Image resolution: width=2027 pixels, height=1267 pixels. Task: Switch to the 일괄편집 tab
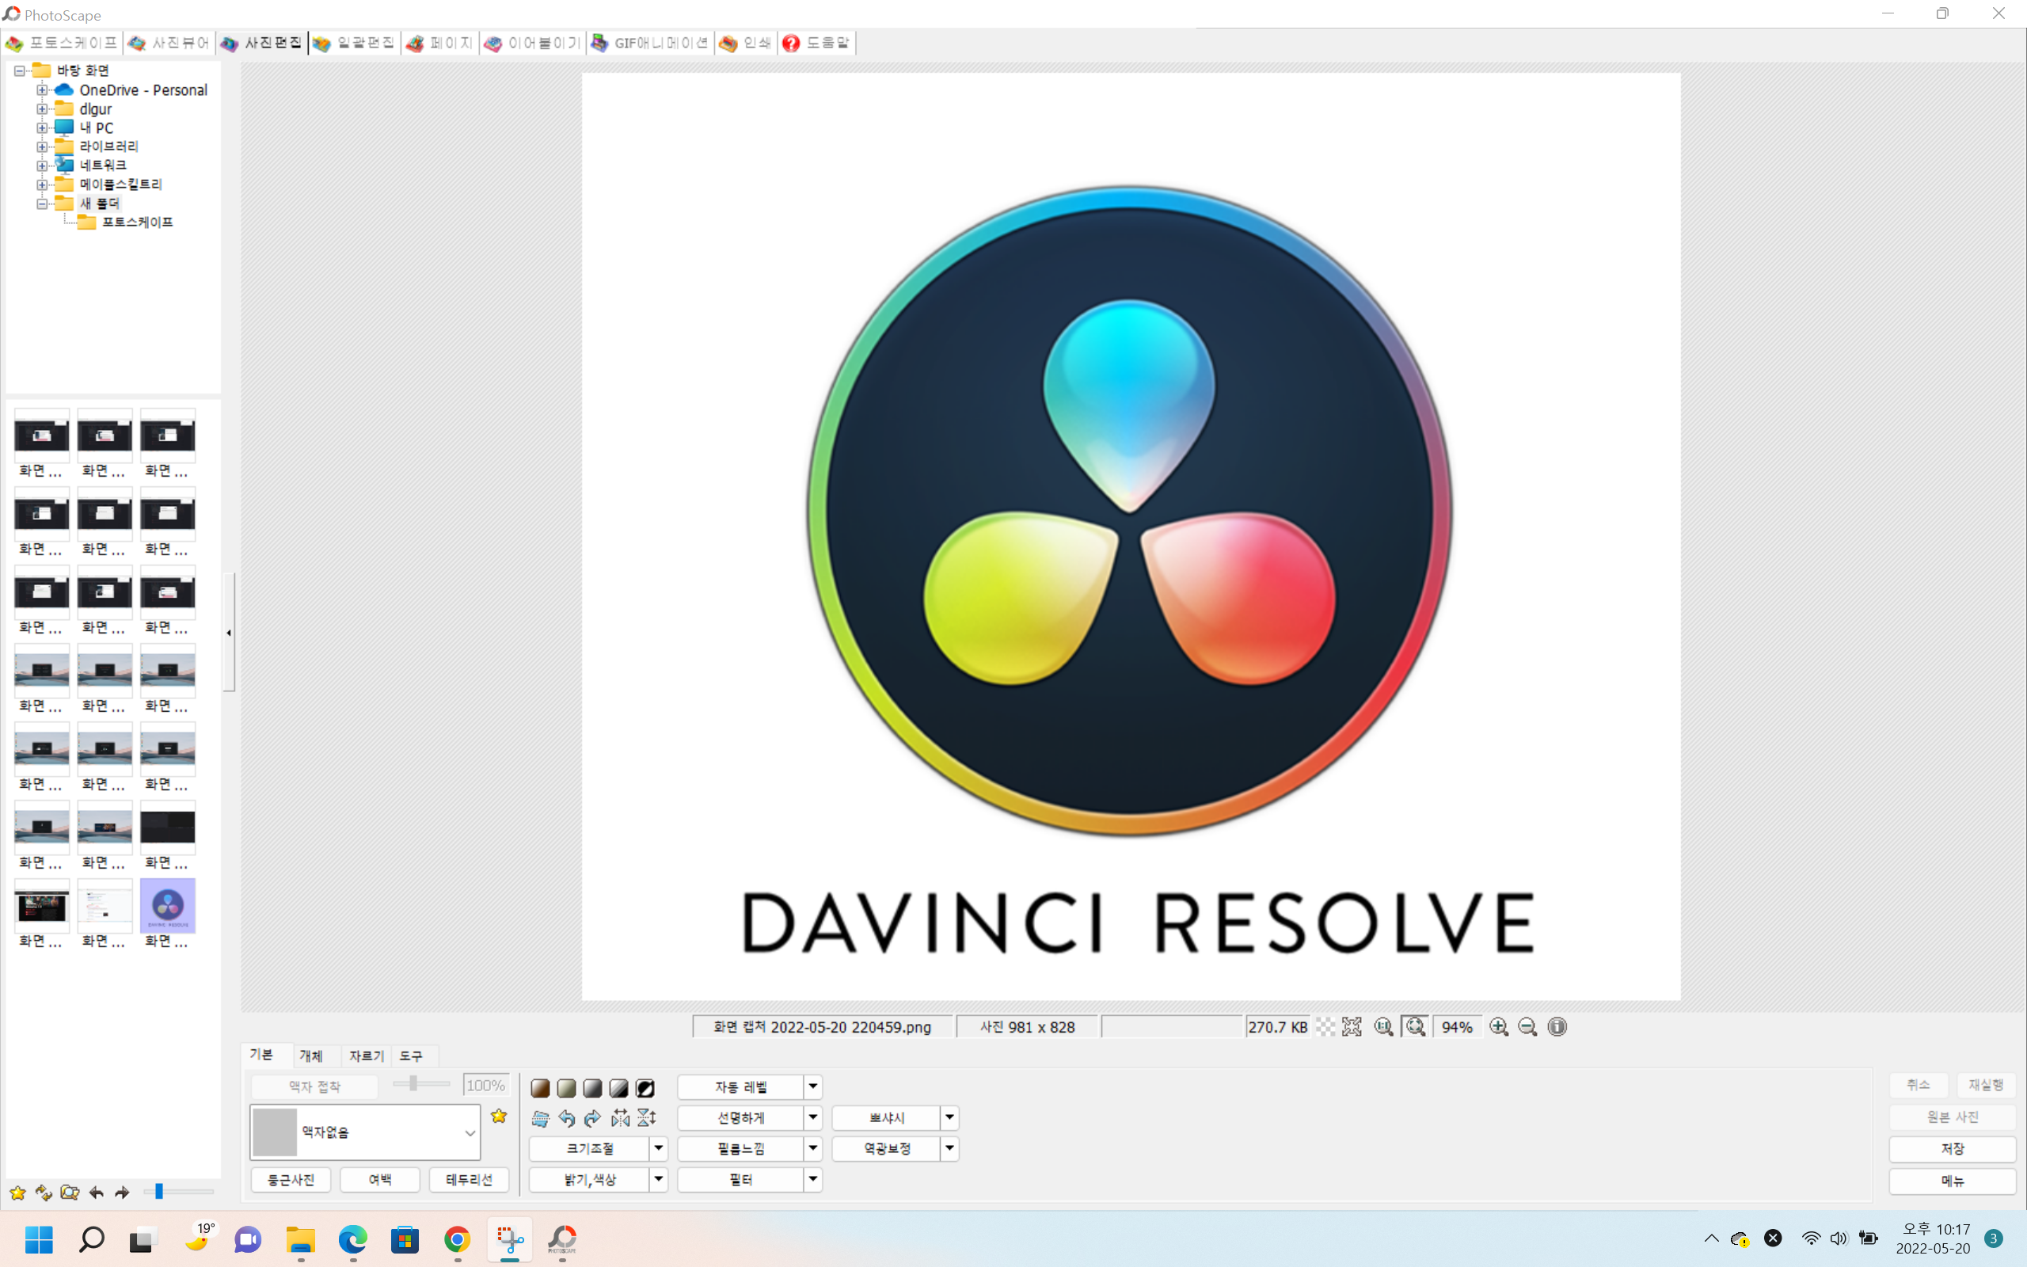click(354, 43)
